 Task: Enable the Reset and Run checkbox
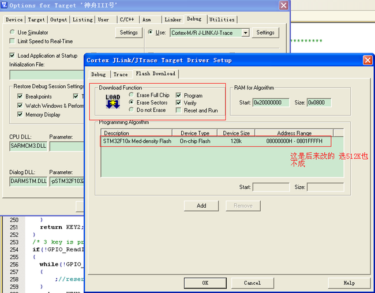(x=178, y=110)
